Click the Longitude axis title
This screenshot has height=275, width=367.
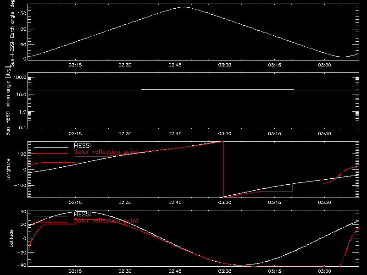(x=8, y=170)
